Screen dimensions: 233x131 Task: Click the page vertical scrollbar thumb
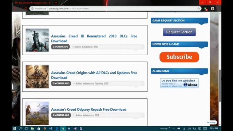click(x=220, y=86)
